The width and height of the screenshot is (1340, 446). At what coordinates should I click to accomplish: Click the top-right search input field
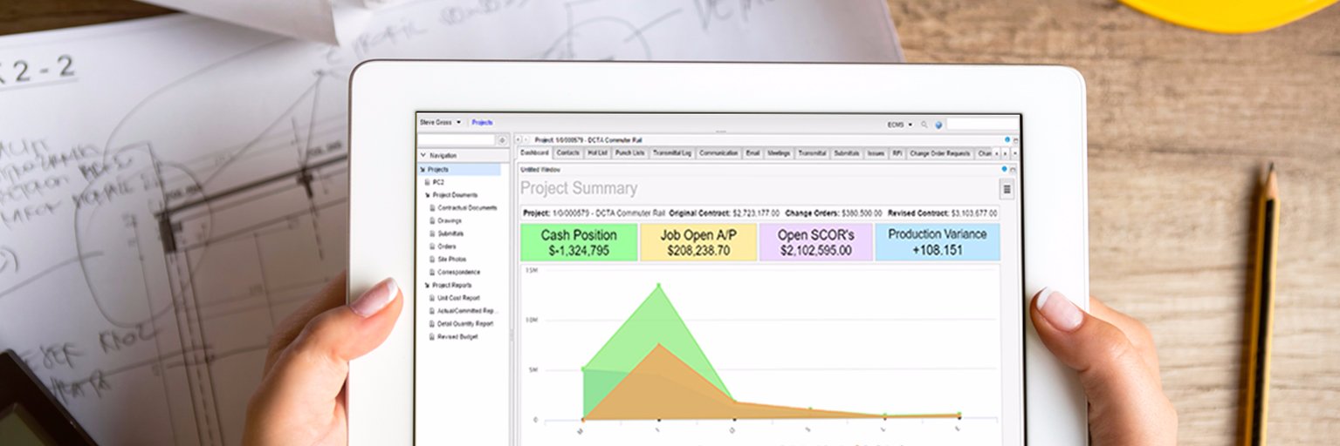click(x=982, y=125)
